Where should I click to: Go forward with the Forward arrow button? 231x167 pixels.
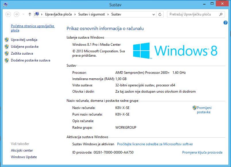pos(17,14)
